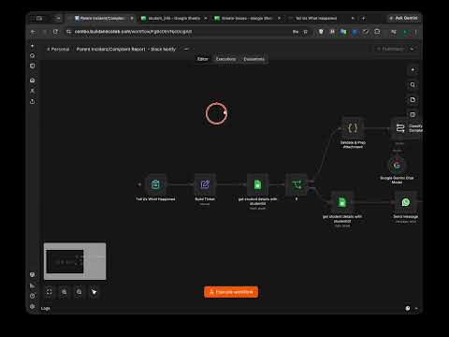This screenshot has width=449, height=337.
Task: Open lower Google Sheets 'get student details' node
Action: pos(342,202)
